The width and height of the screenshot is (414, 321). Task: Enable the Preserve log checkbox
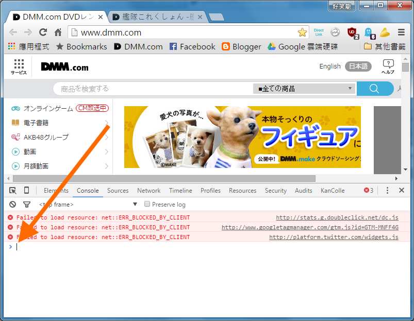147,204
